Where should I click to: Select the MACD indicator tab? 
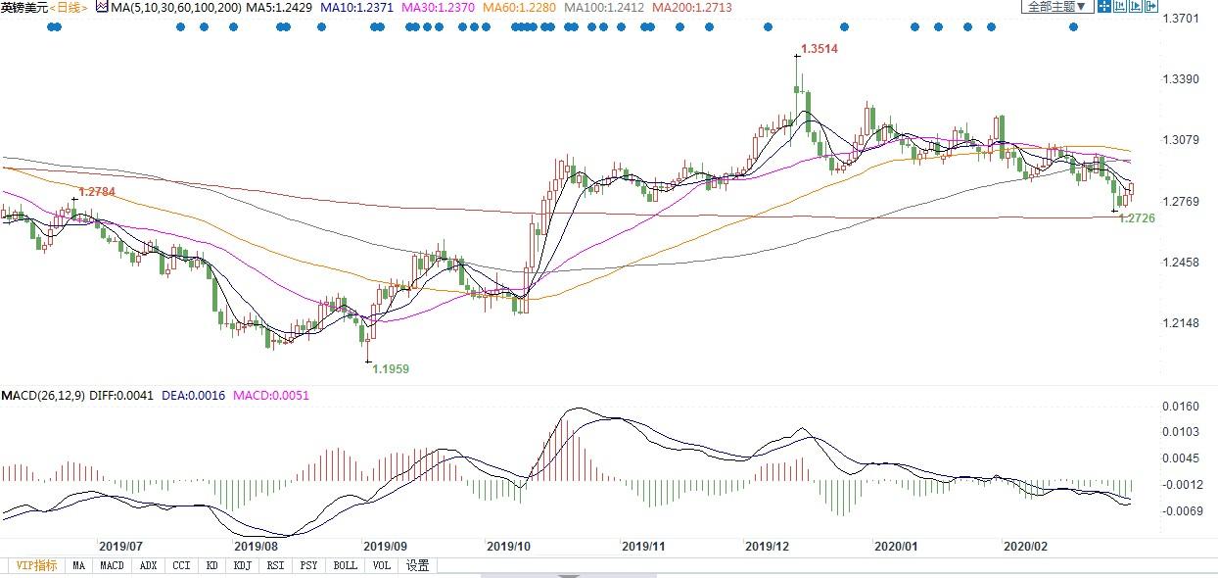click(112, 565)
